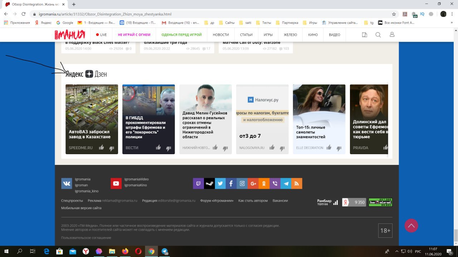Click the Rambler Top100 counter badge
The height and width of the screenshot is (257, 458).
point(327,202)
